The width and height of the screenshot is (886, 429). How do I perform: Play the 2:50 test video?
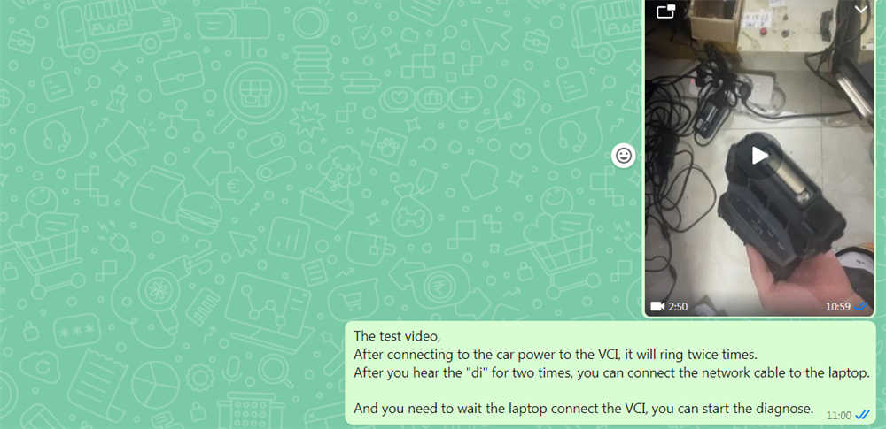click(759, 155)
